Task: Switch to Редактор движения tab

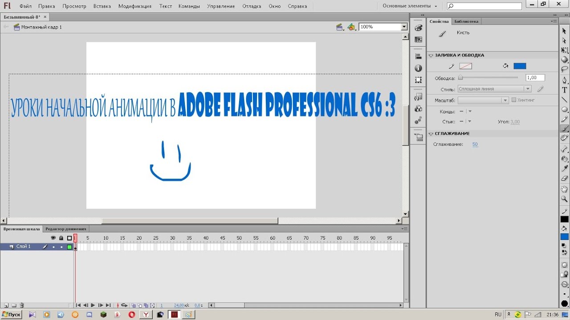Action: pyautogui.click(x=66, y=229)
